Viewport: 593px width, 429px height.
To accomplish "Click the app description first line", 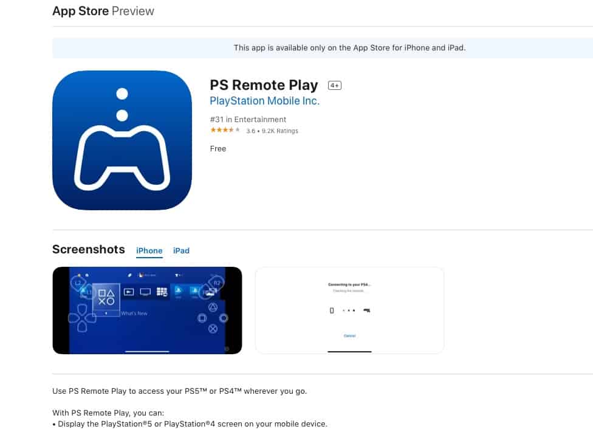I will click(x=180, y=391).
